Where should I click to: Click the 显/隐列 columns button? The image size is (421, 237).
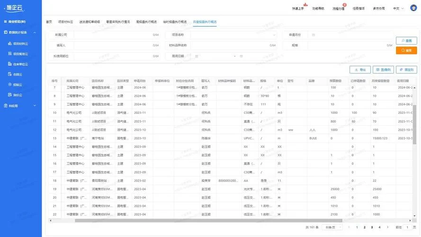(383, 70)
